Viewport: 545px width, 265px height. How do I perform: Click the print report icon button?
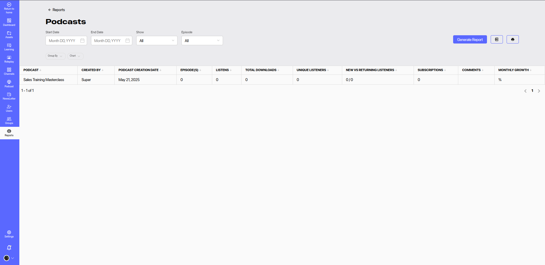coord(513,40)
